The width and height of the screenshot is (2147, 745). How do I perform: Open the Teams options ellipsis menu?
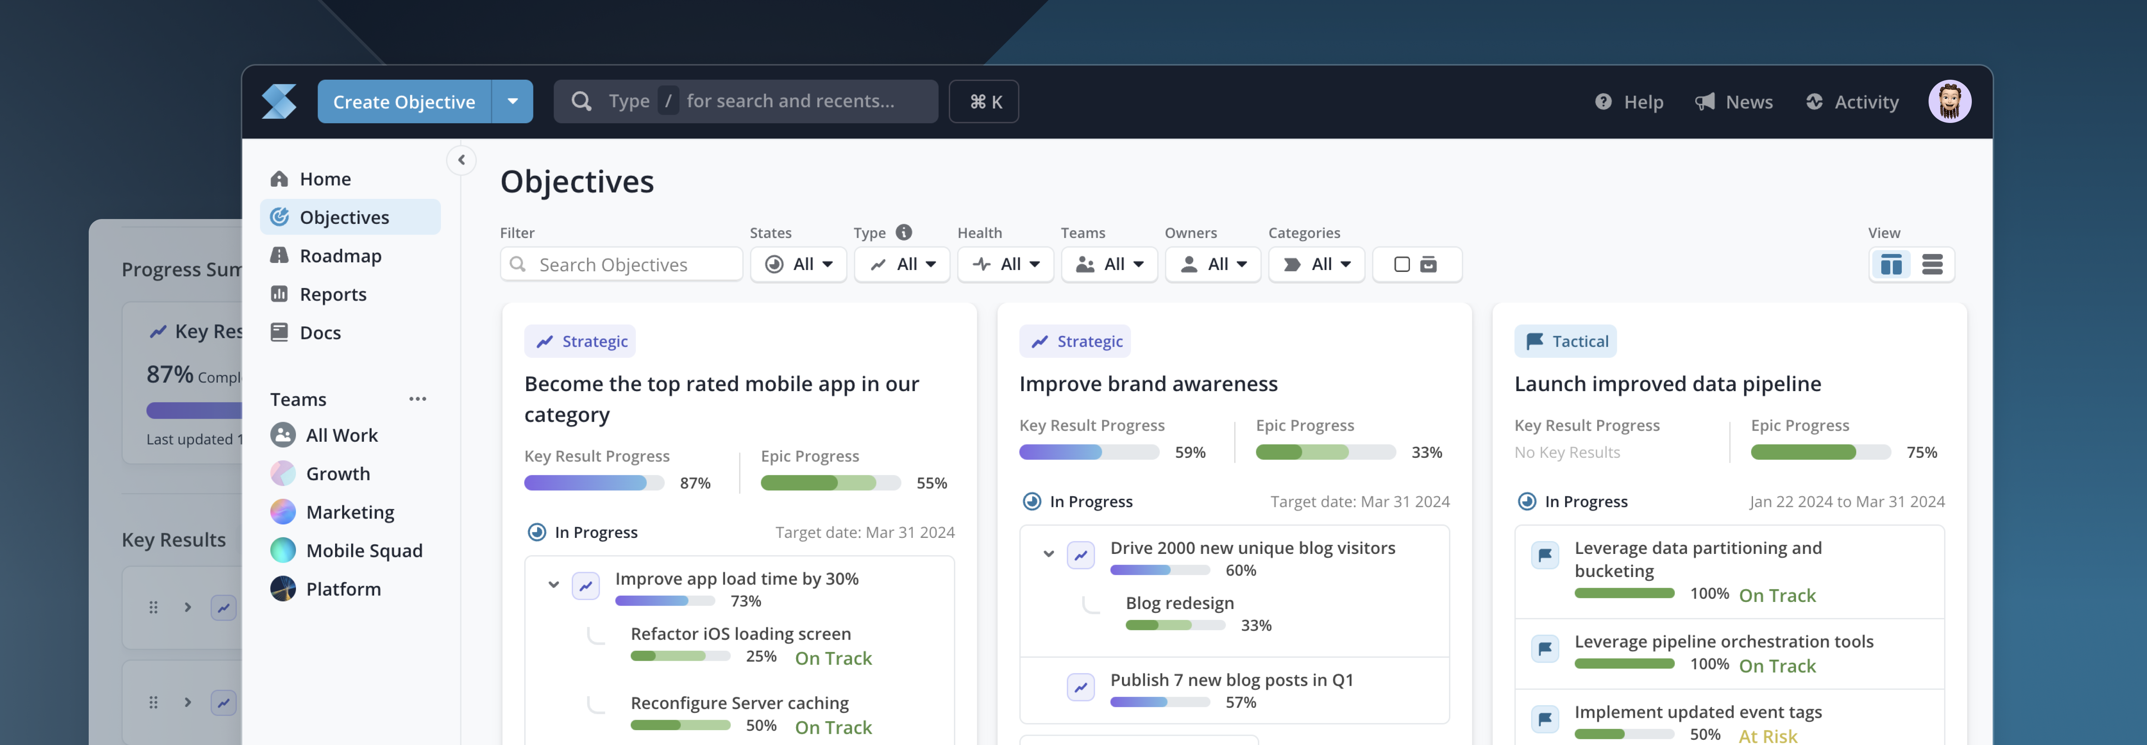point(417,398)
